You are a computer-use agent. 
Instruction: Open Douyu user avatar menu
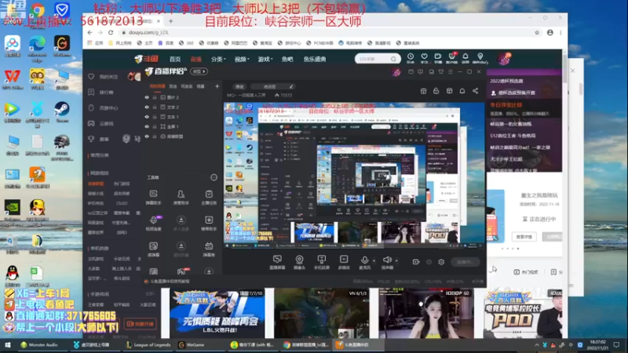tap(504, 59)
